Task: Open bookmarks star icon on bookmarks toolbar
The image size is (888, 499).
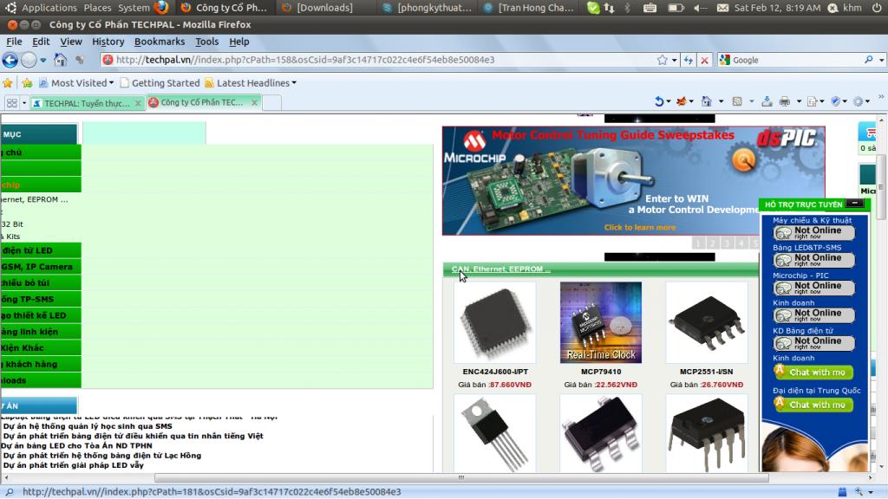Action: coord(8,83)
